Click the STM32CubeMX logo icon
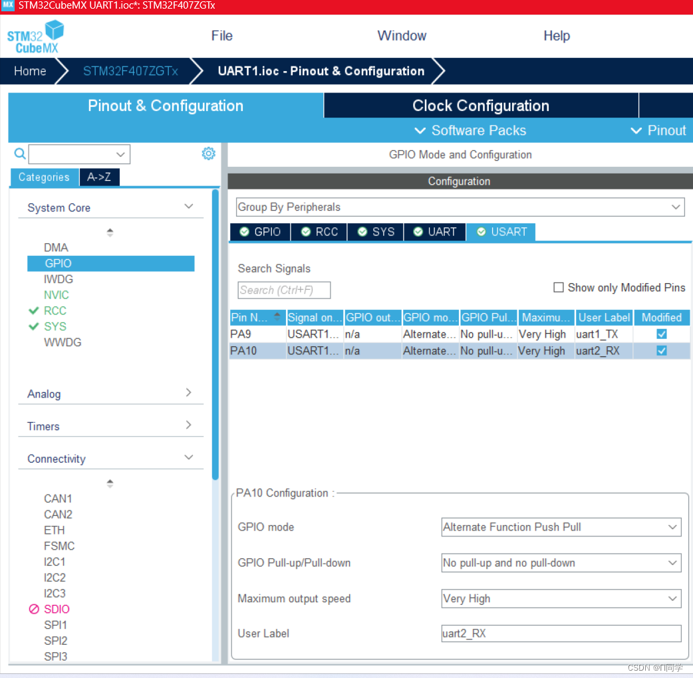This screenshot has width=693, height=678. pyautogui.click(x=35, y=37)
